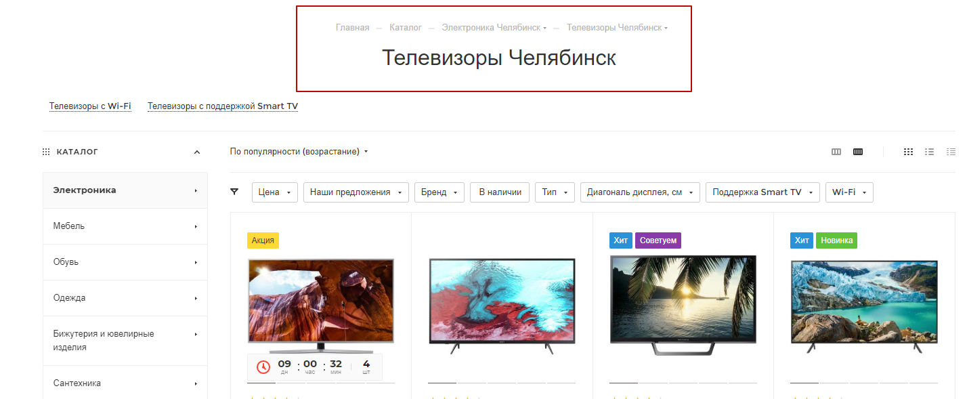Open the Цена filter dropdown

[275, 192]
